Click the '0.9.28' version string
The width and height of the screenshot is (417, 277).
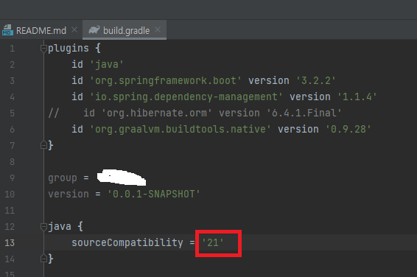coord(348,129)
